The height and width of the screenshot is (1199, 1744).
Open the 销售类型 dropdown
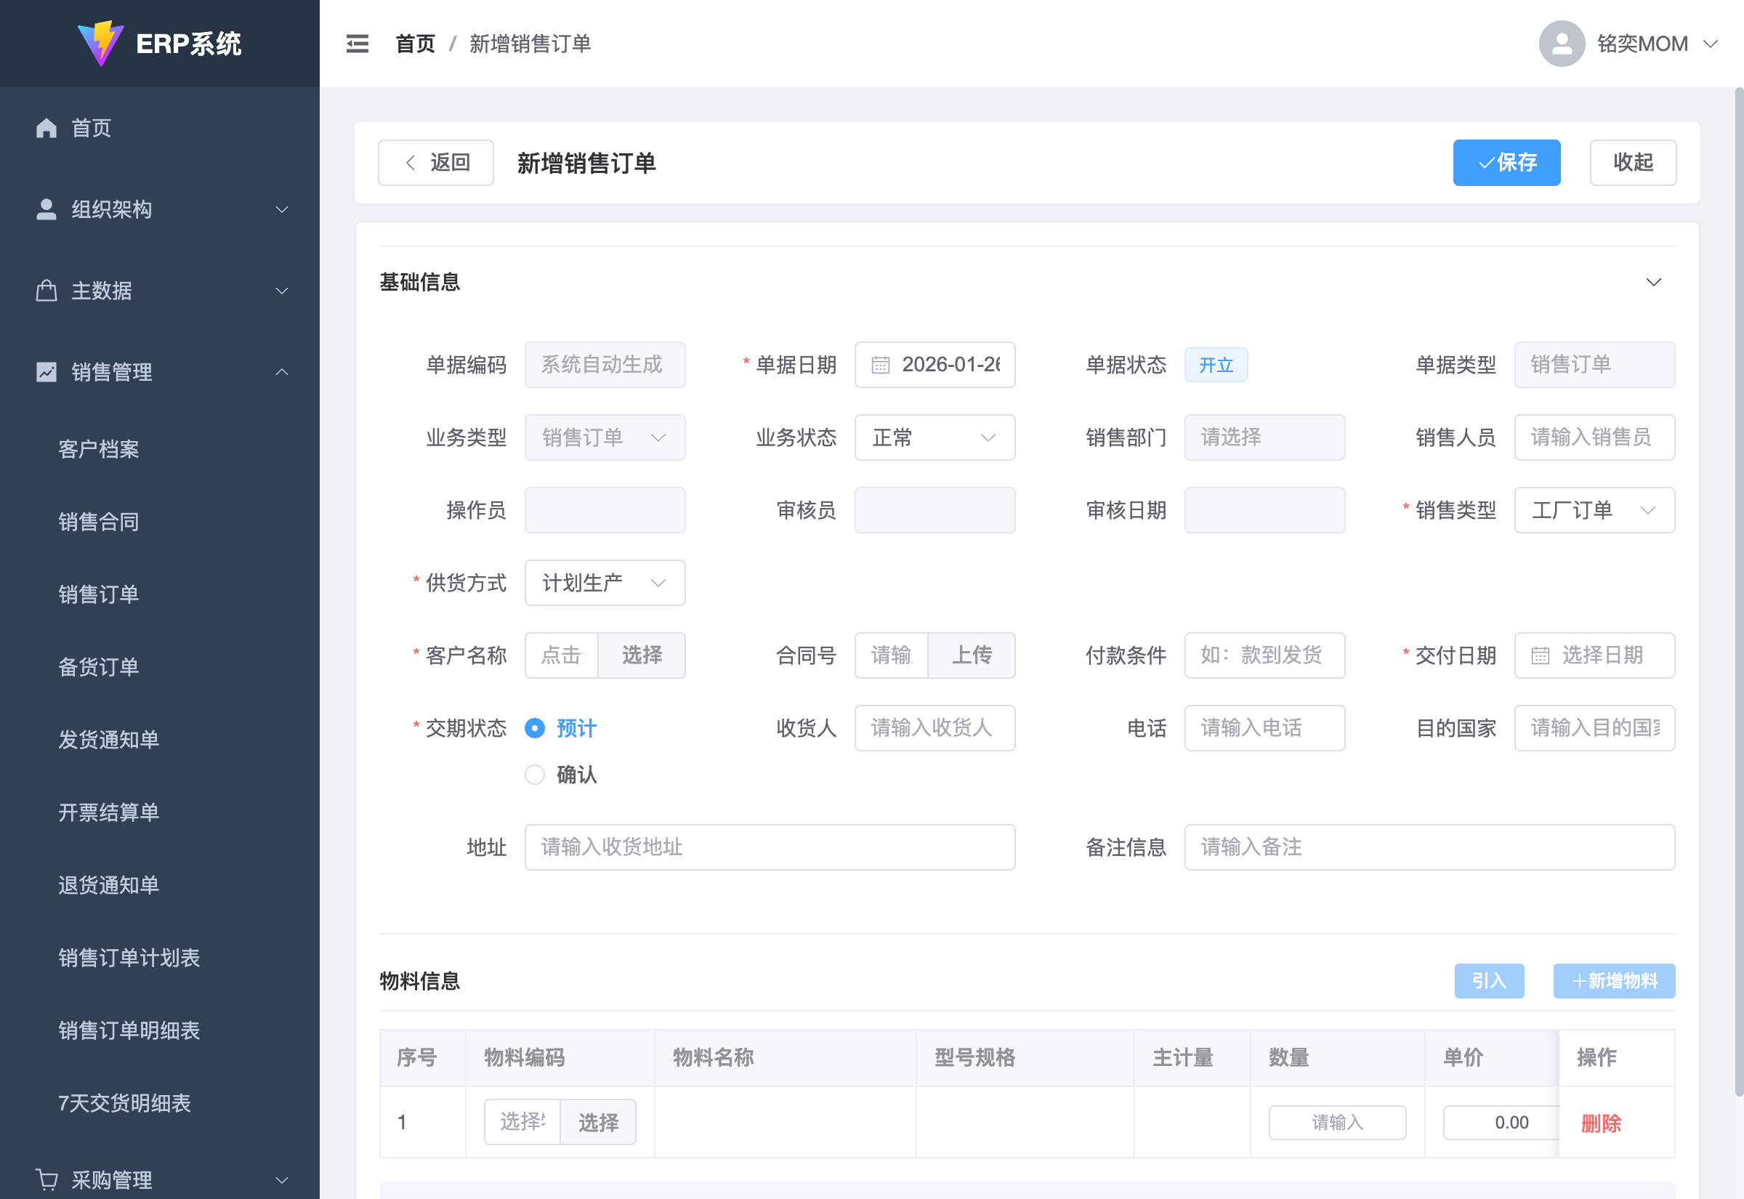tap(1594, 510)
